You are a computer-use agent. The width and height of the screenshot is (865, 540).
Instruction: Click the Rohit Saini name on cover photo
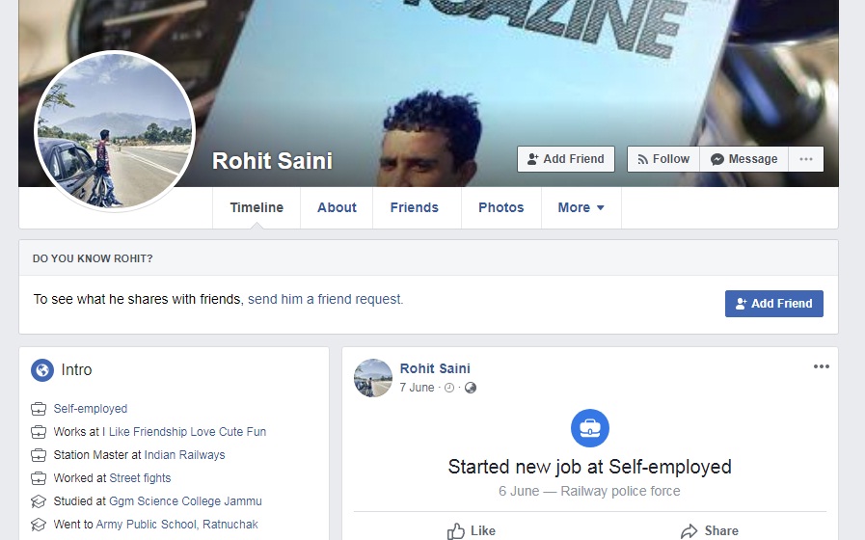[273, 161]
